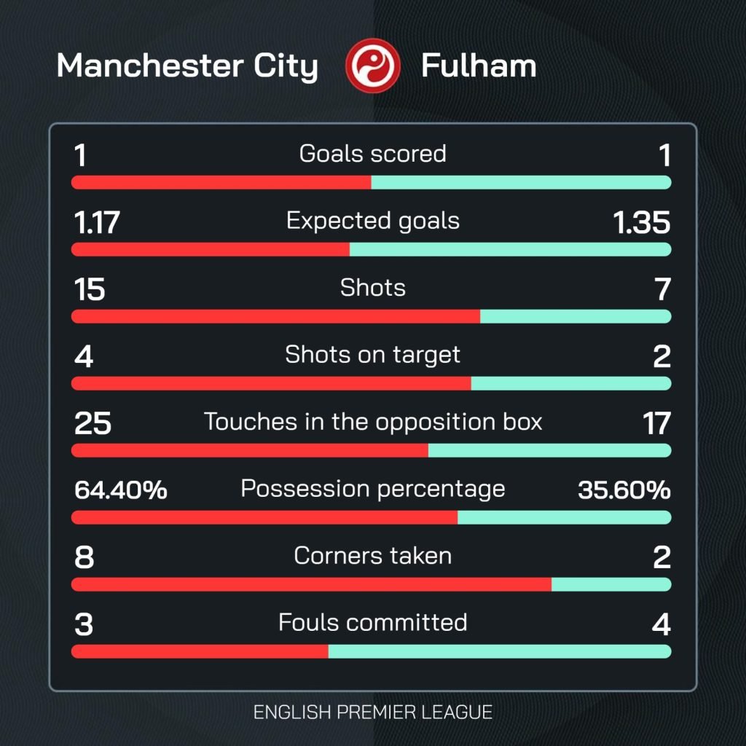Click the teal section of Goals scored bar
Viewport: 746px width, 746px height.
pos(521,182)
